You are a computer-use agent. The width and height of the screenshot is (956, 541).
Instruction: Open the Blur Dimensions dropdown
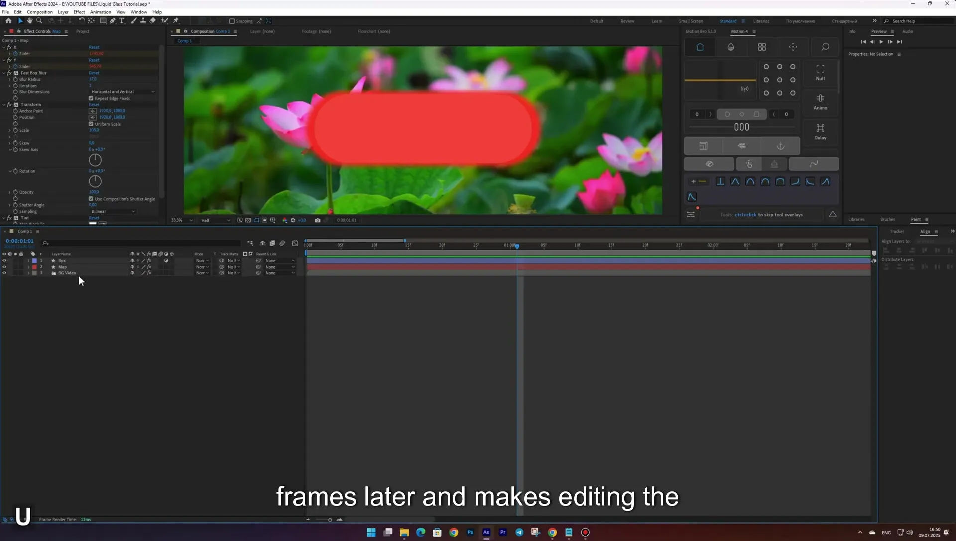click(122, 92)
